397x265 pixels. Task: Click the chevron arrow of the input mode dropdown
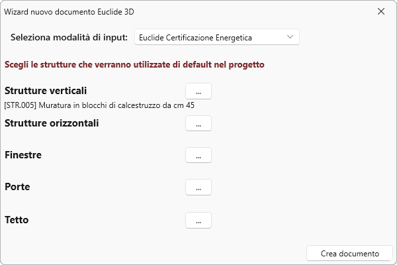coord(290,37)
